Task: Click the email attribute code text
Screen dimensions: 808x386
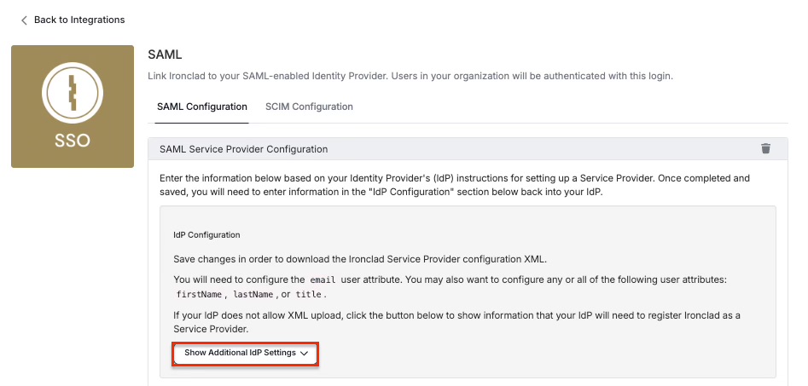Action: click(x=323, y=280)
